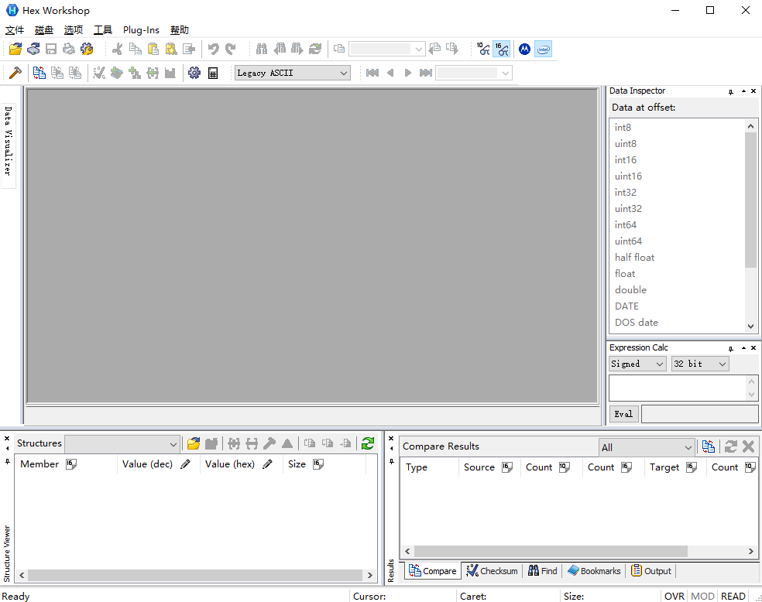Toggle Source column hex display icon

507,467
